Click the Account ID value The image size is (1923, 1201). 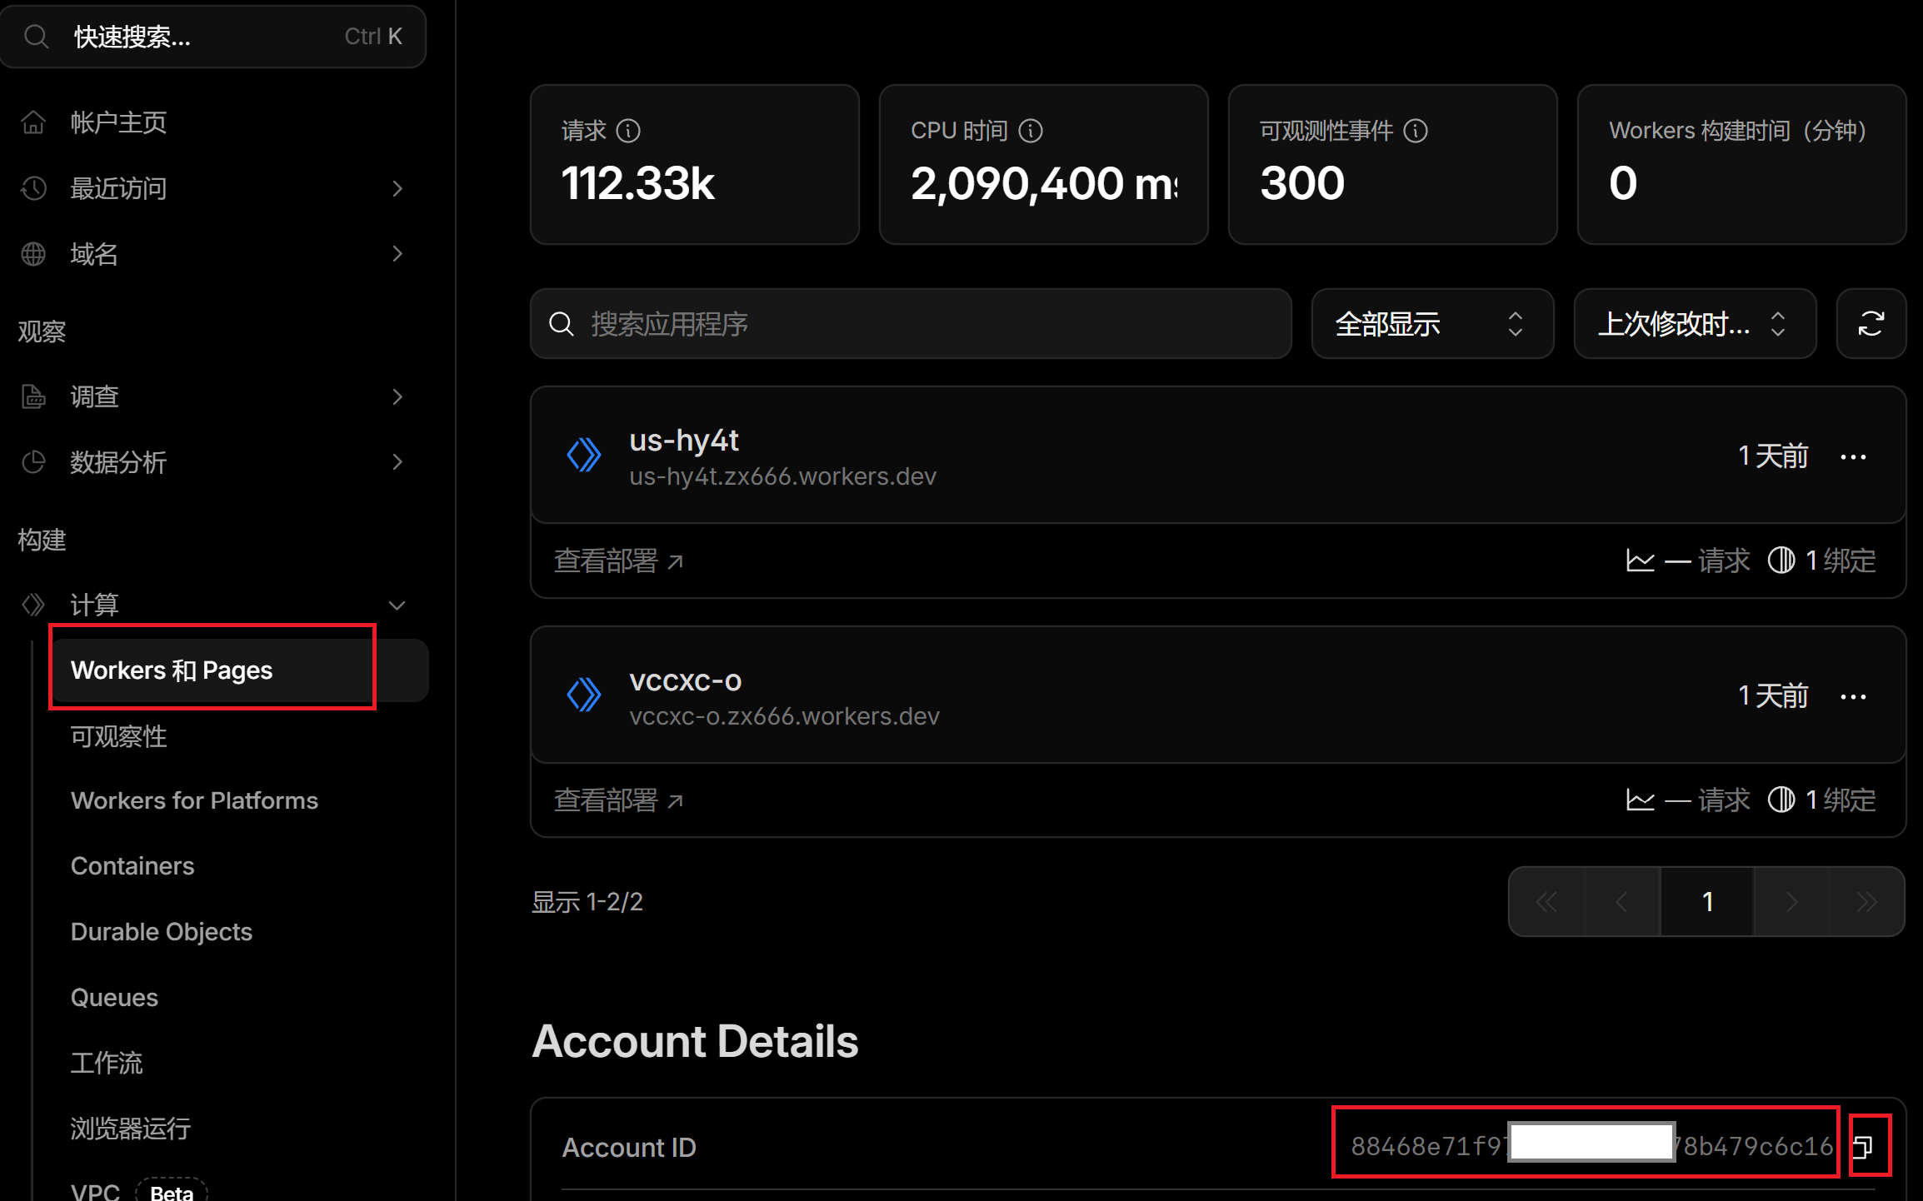click(1591, 1147)
